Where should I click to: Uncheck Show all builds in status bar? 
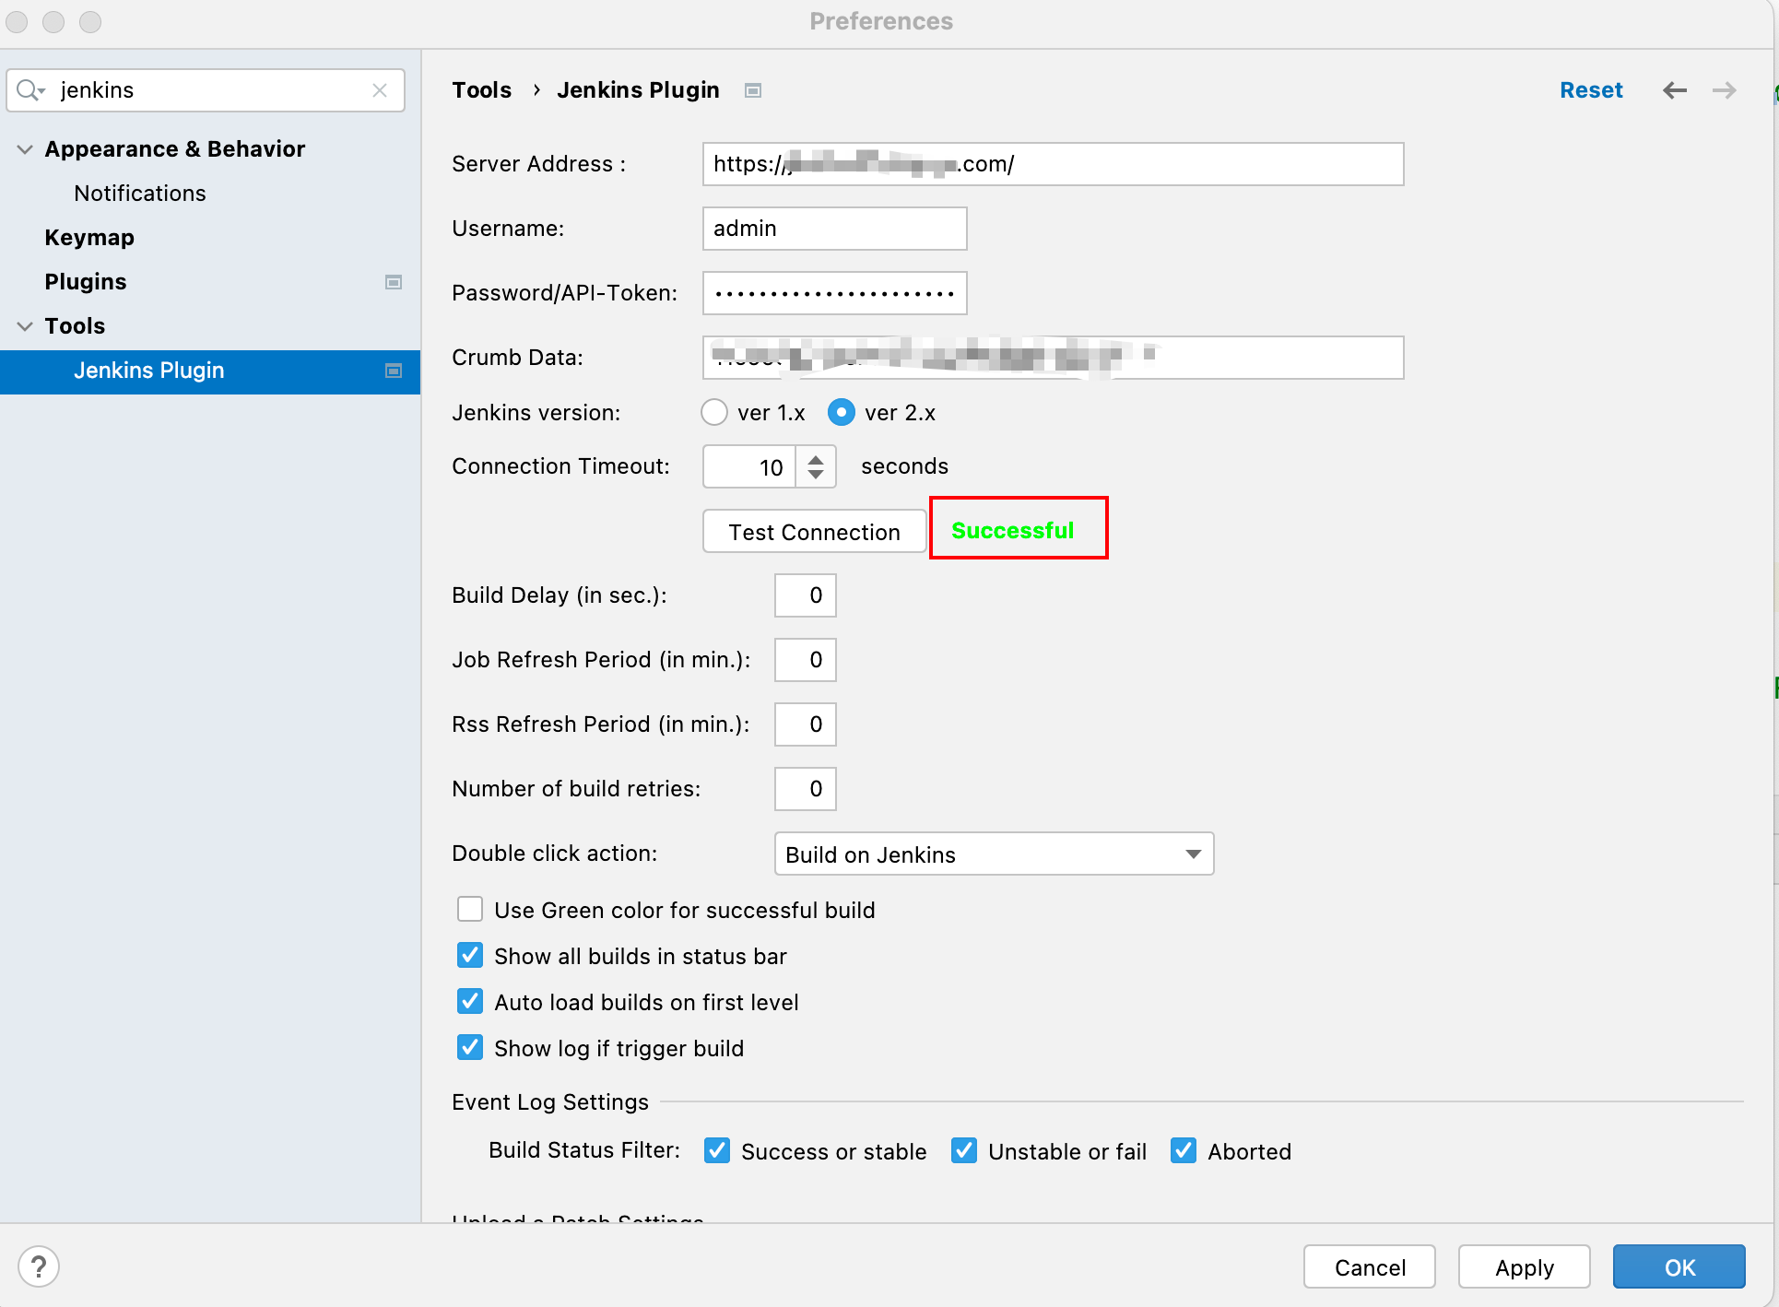pos(470,956)
